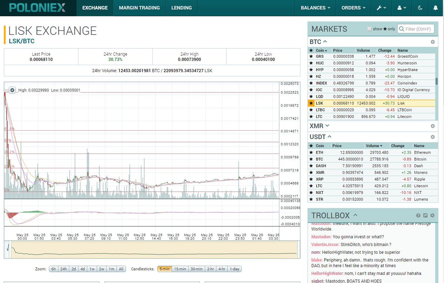The width and height of the screenshot is (444, 283).
Task: Open the LENDING tab
Action: point(181,7)
